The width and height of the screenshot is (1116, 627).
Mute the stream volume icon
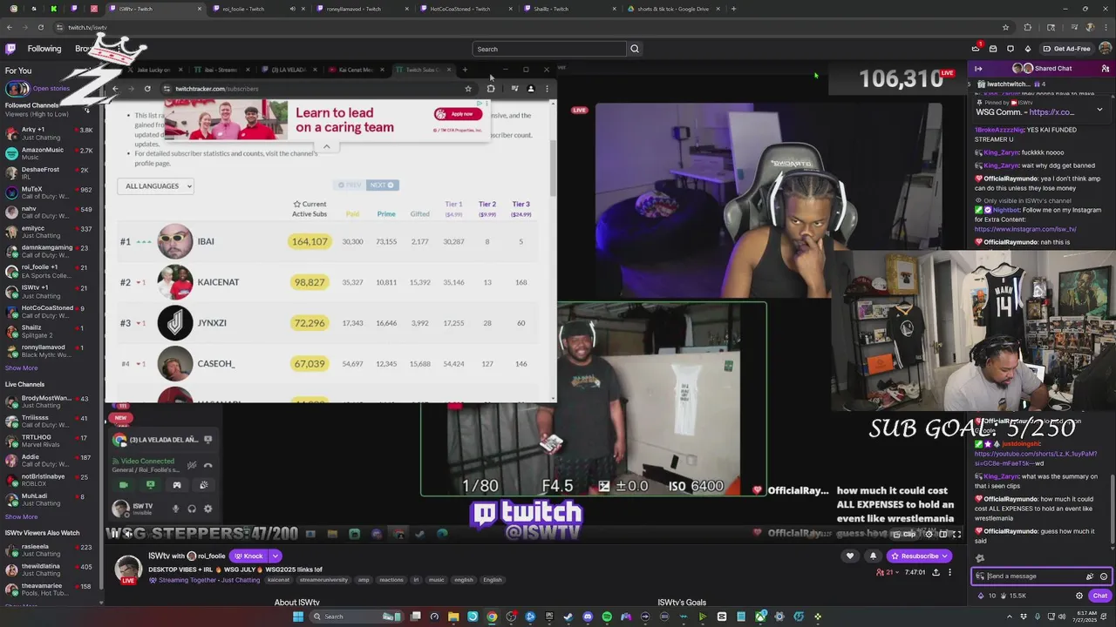pyautogui.click(x=127, y=534)
